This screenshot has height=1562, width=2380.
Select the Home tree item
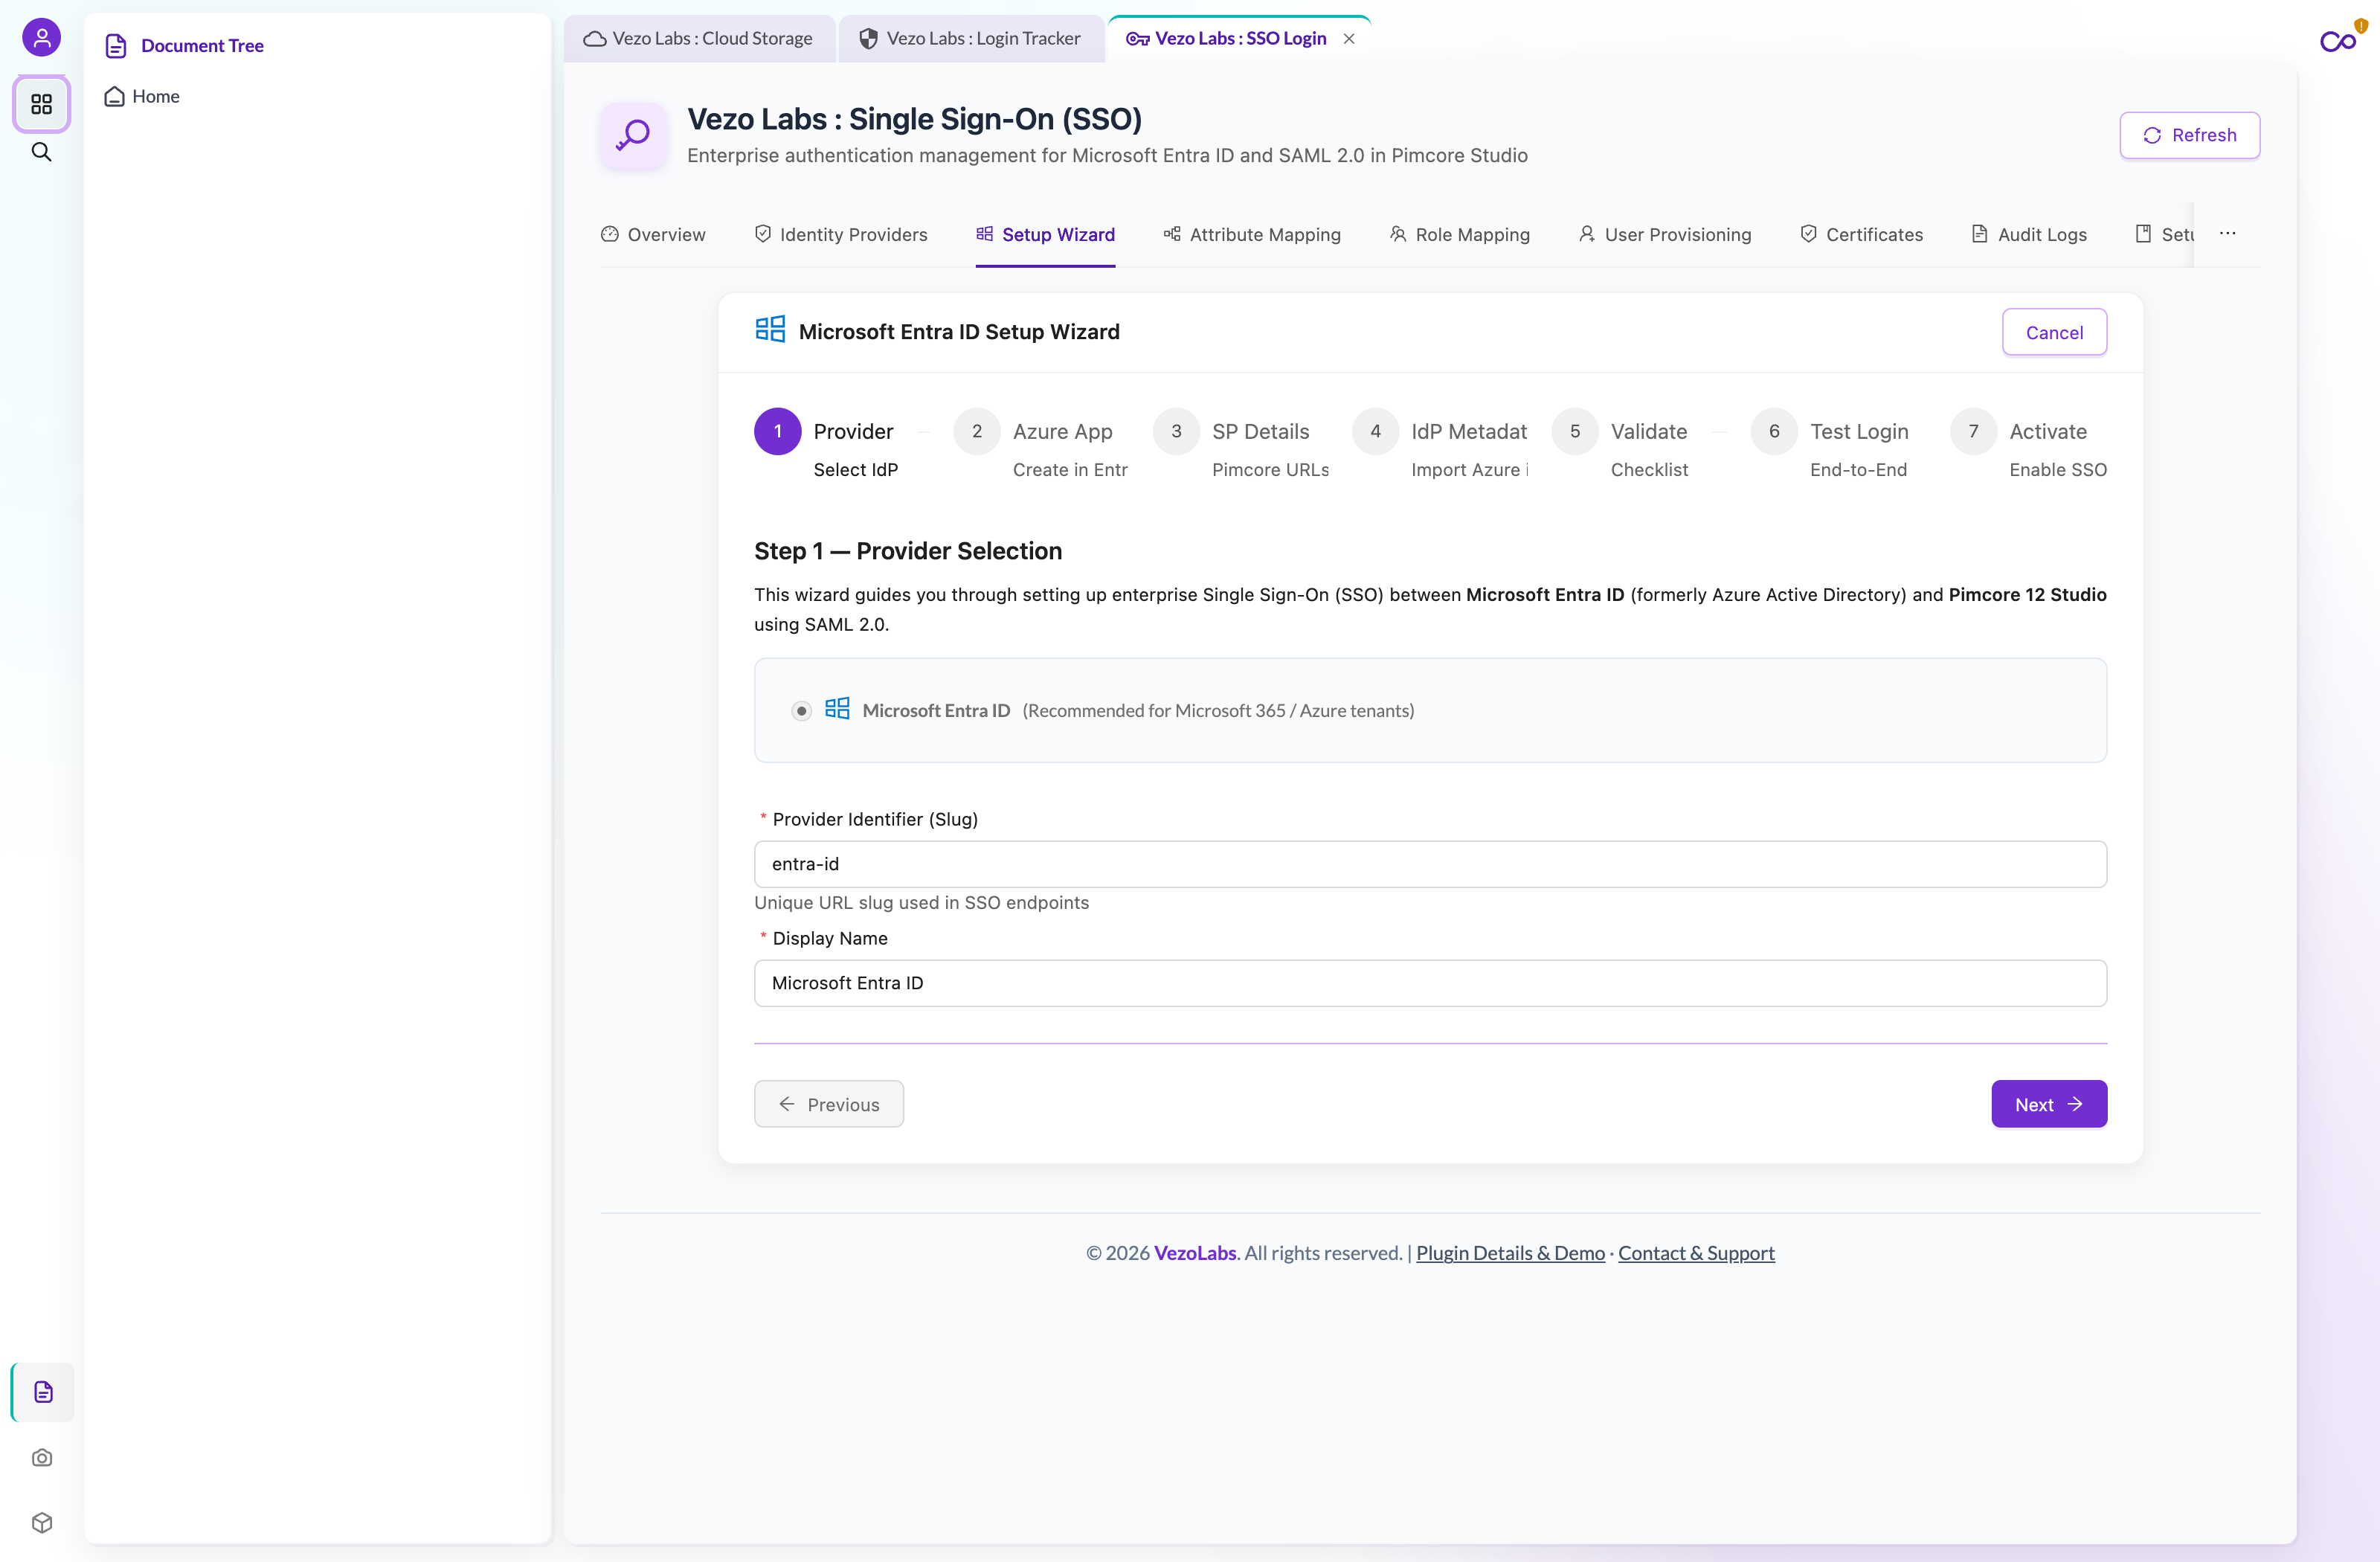(x=142, y=96)
